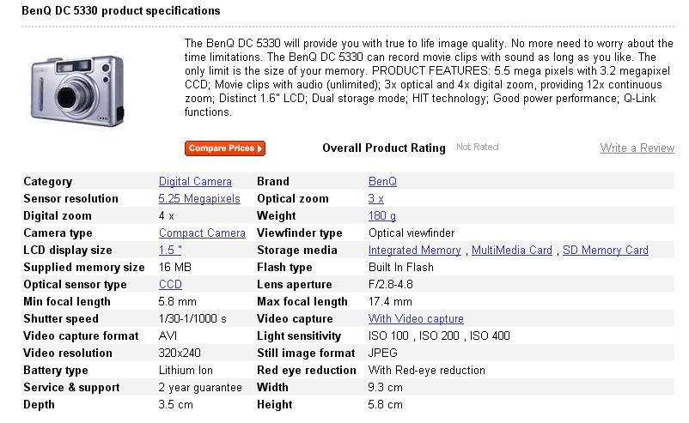
Task: Open the Integrated Memory link
Action: click(414, 251)
